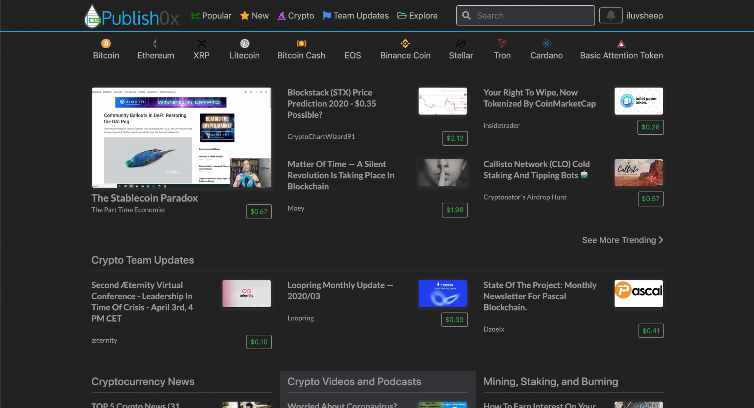Visit Cryptonator`s Airdrop Hunt author page
Screen dimensions: 754x408
click(525, 197)
